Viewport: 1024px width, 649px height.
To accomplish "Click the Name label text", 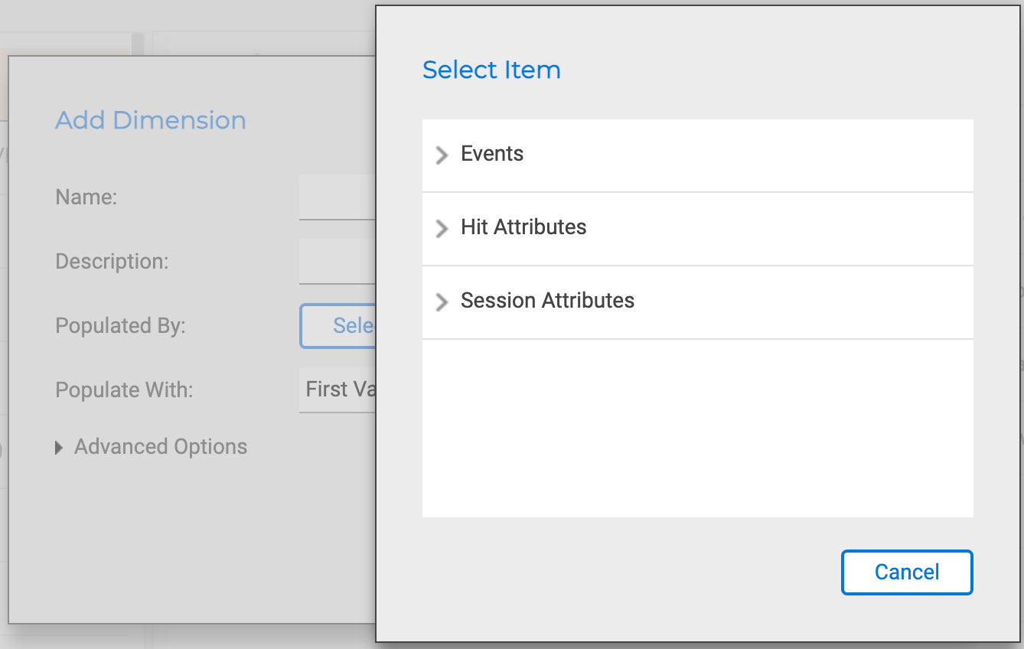I will 86,197.
